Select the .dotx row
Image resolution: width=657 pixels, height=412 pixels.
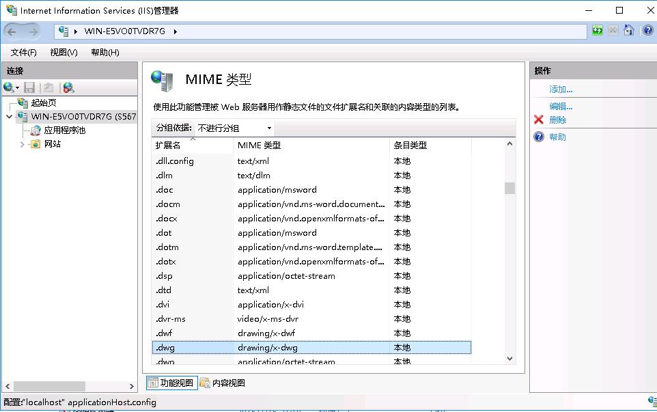(311, 262)
